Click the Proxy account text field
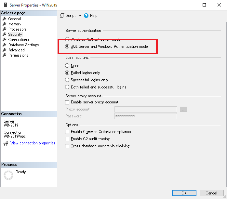The image size is (227, 199). pyautogui.click(x=146, y=109)
